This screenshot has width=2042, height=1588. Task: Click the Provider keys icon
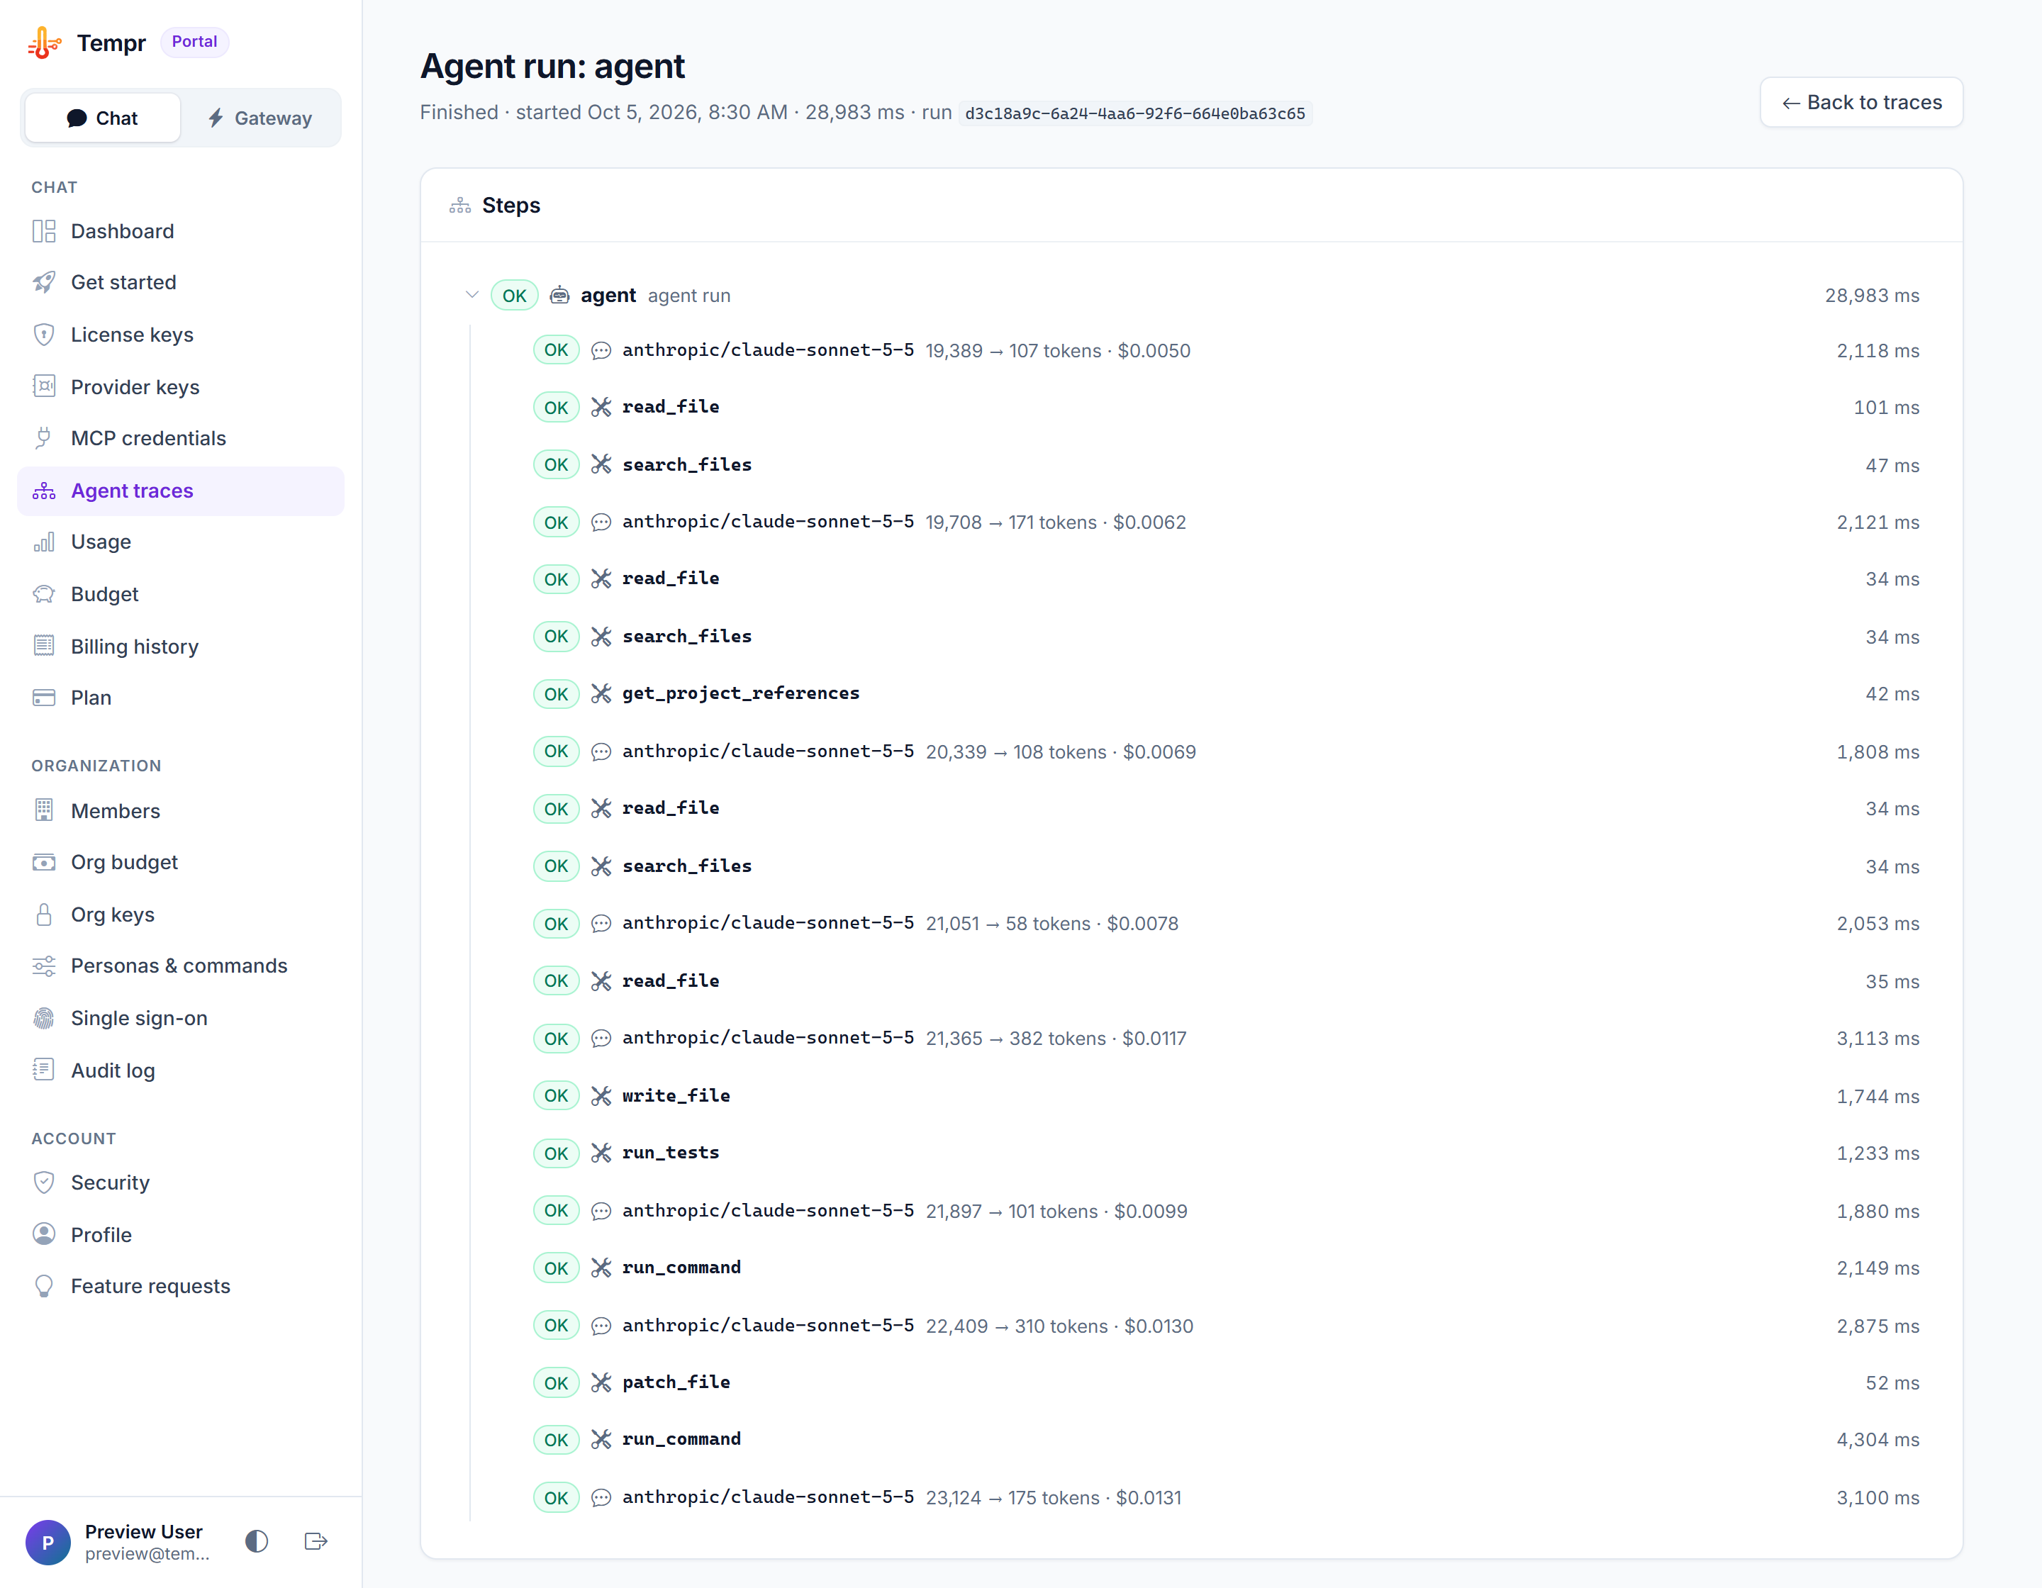pos(44,387)
